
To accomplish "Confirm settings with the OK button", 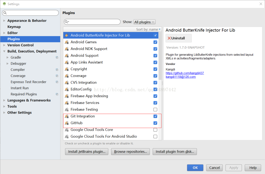I will click(x=195, y=168).
